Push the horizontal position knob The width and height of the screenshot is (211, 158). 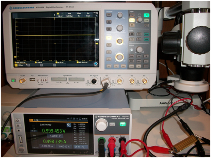coord(120,15)
